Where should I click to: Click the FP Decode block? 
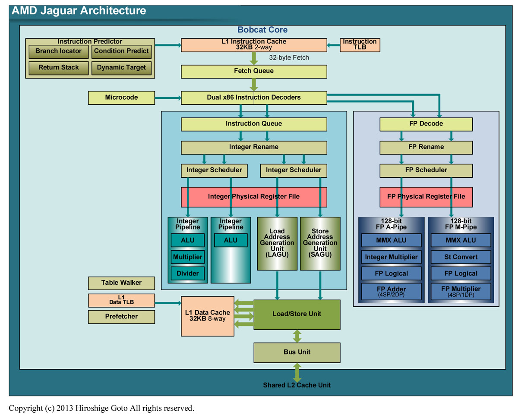click(426, 124)
